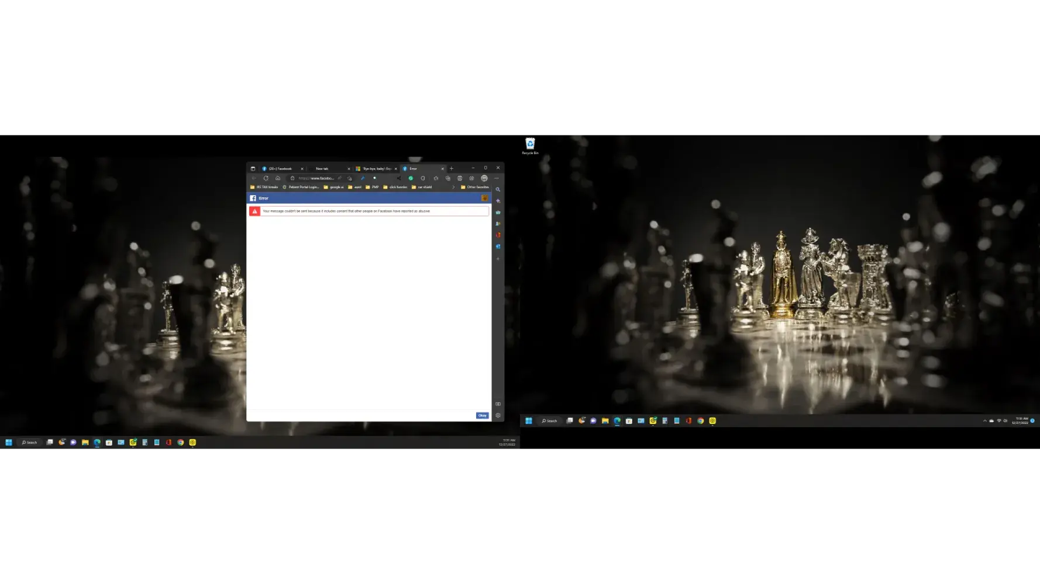This screenshot has width=1040, height=584.
Task: Click Search on the right display taskbar
Action: 549,420
